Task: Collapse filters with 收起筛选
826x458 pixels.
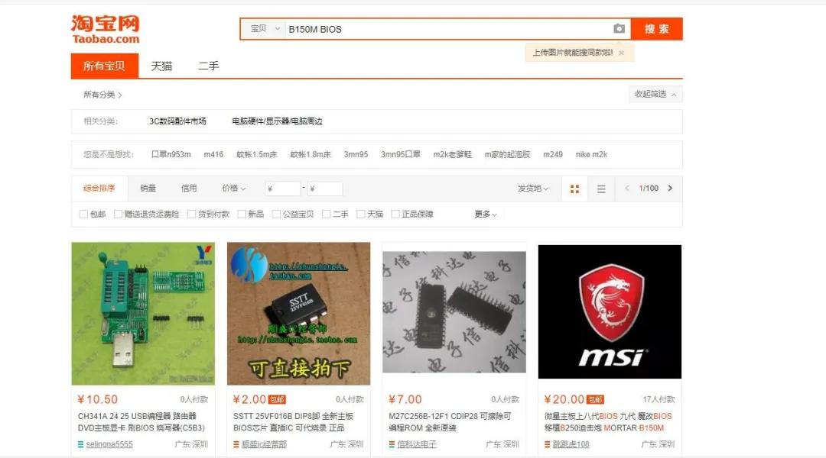Action: point(653,93)
